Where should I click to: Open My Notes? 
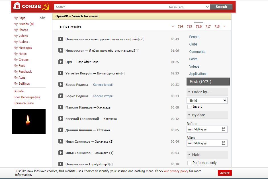(x=20, y=54)
